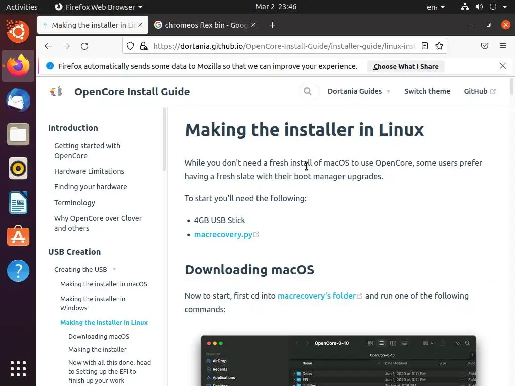Open Activities overview
This screenshot has width=515, height=386.
tap(22, 7)
